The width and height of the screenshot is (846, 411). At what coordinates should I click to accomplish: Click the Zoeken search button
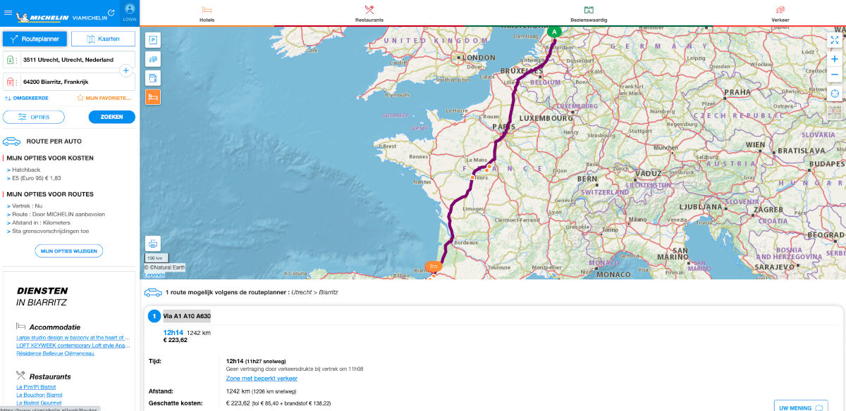point(111,117)
